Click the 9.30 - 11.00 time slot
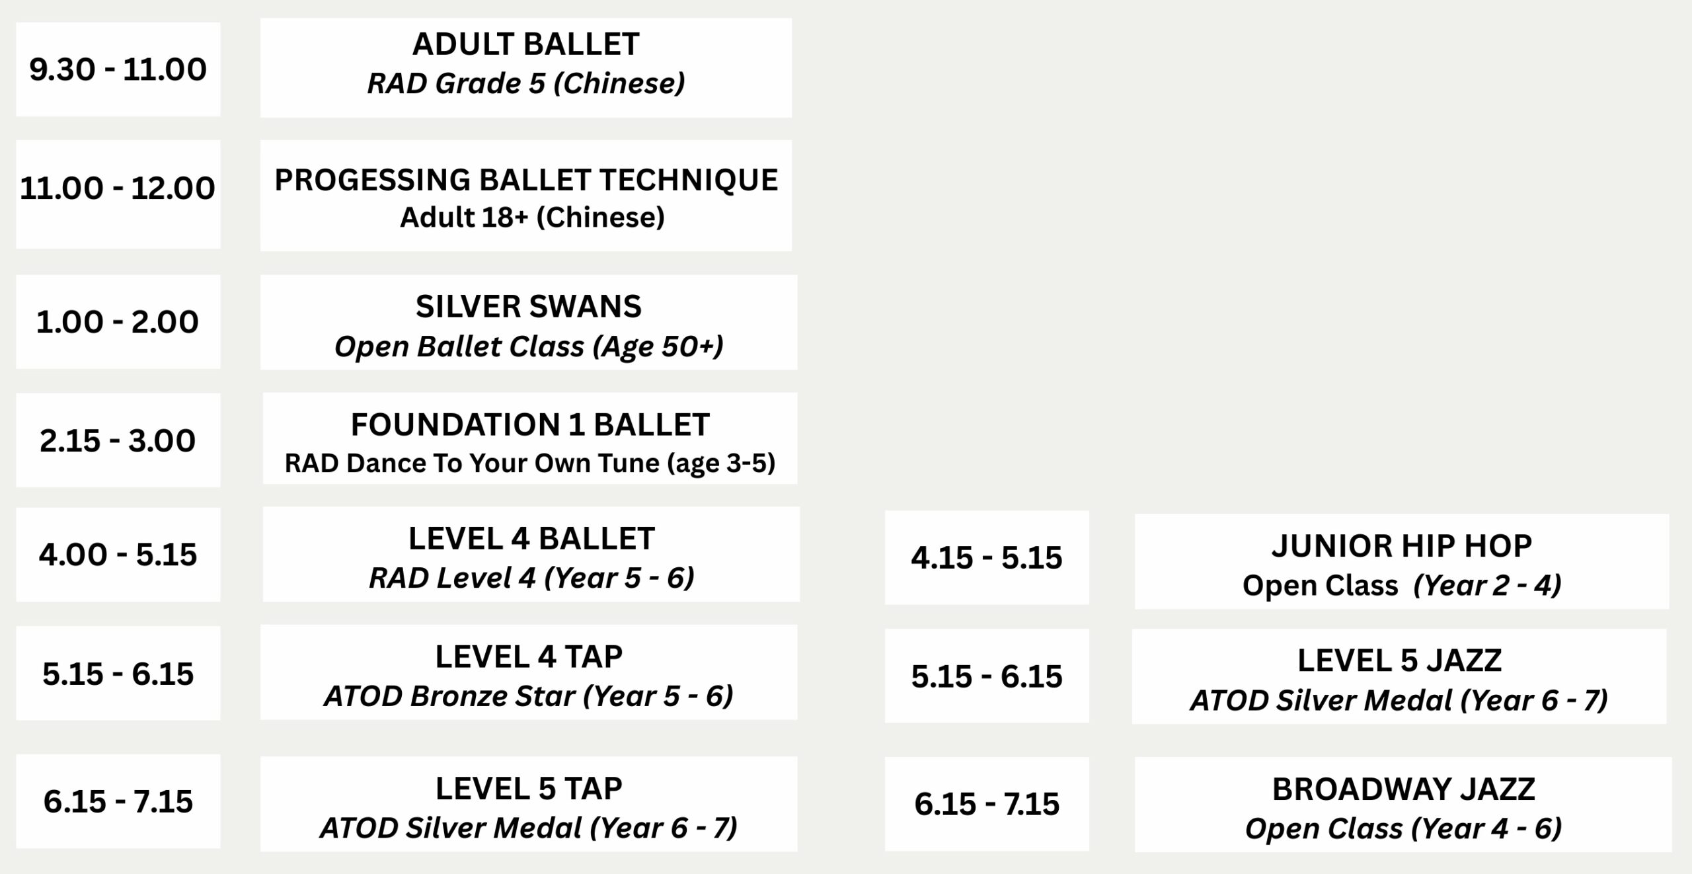The width and height of the screenshot is (1692, 874). tap(118, 69)
